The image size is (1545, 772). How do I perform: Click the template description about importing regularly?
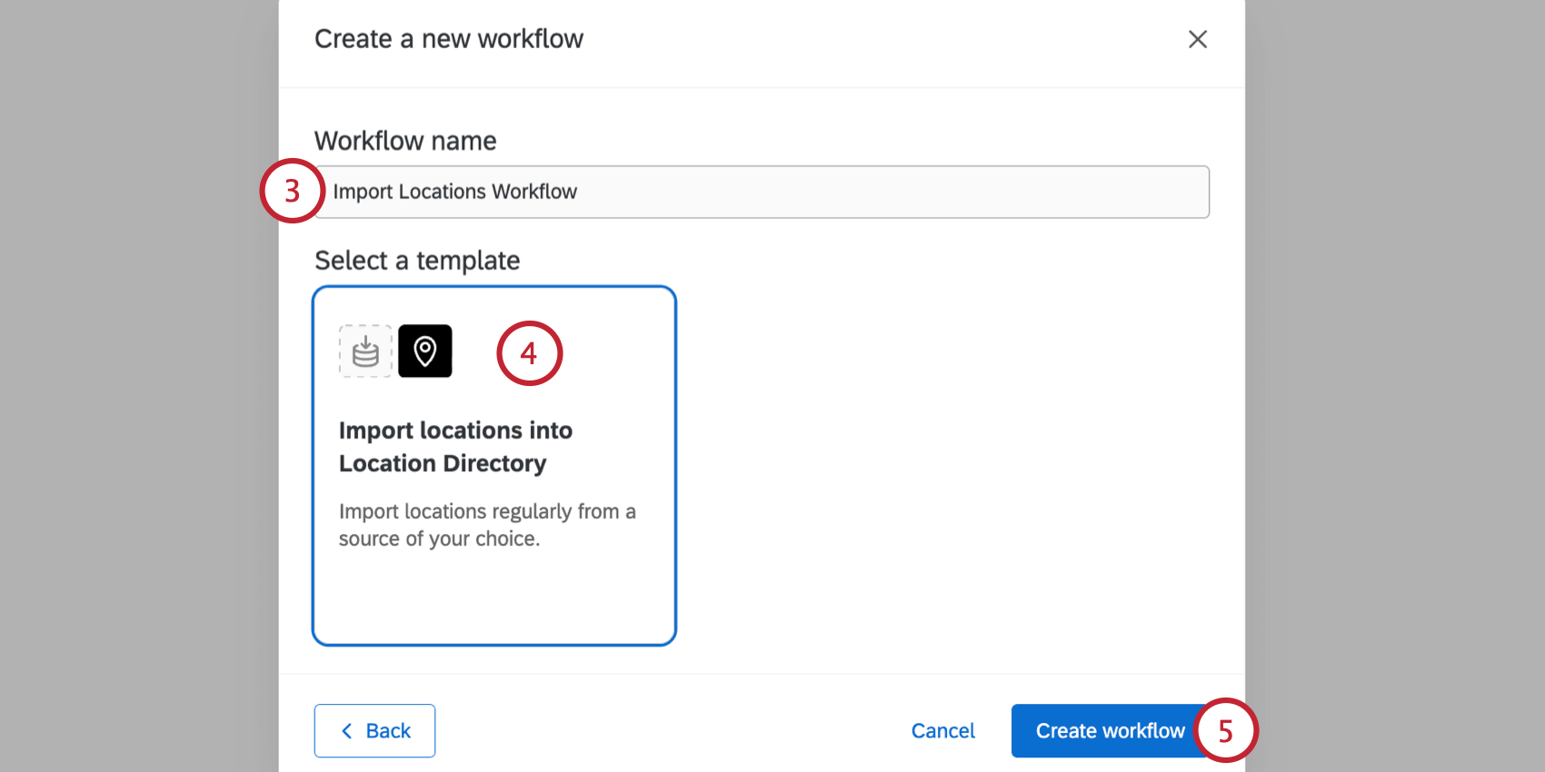(486, 525)
